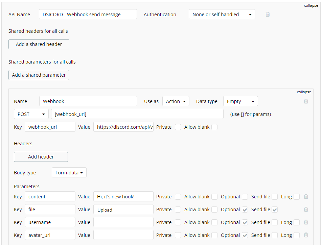Open the Use as Action dropdown
The height and width of the screenshot is (245, 323).
(176, 101)
